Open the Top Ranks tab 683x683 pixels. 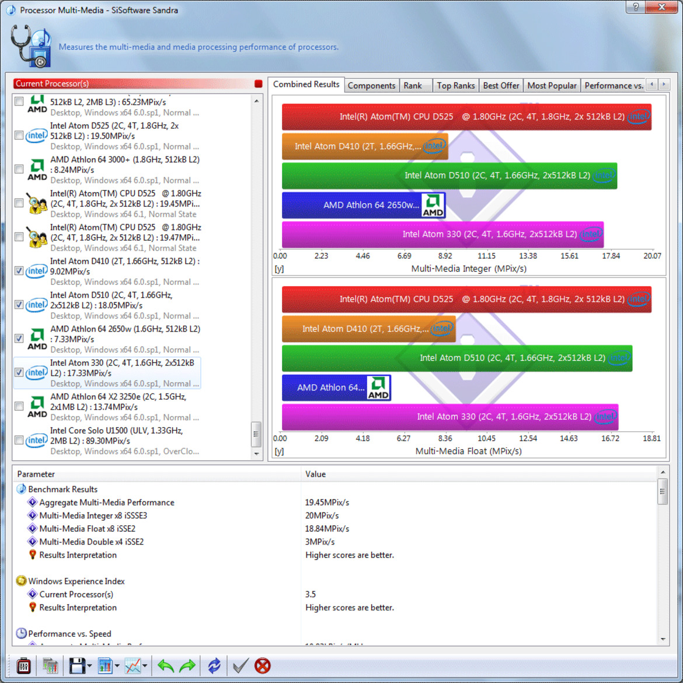click(x=455, y=85)
